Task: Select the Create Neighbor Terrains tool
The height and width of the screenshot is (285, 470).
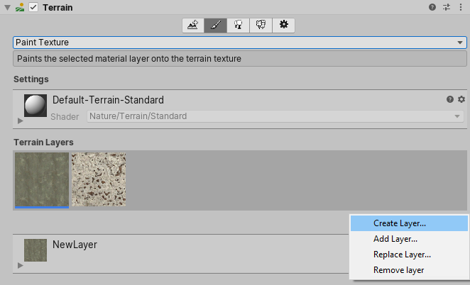Action: (193, 26)
